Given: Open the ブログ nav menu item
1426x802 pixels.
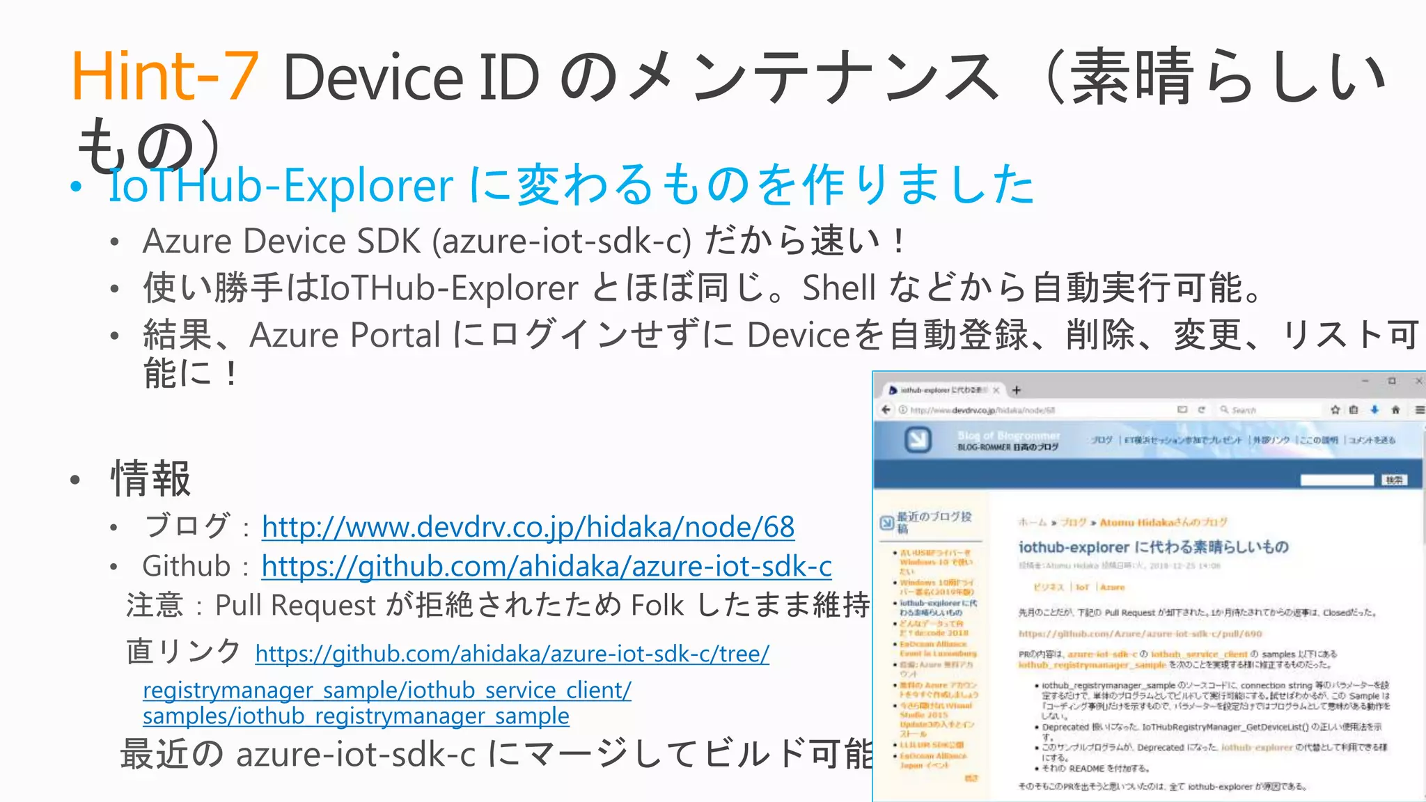Looking at the screenshot, I should pos(1102,440).
